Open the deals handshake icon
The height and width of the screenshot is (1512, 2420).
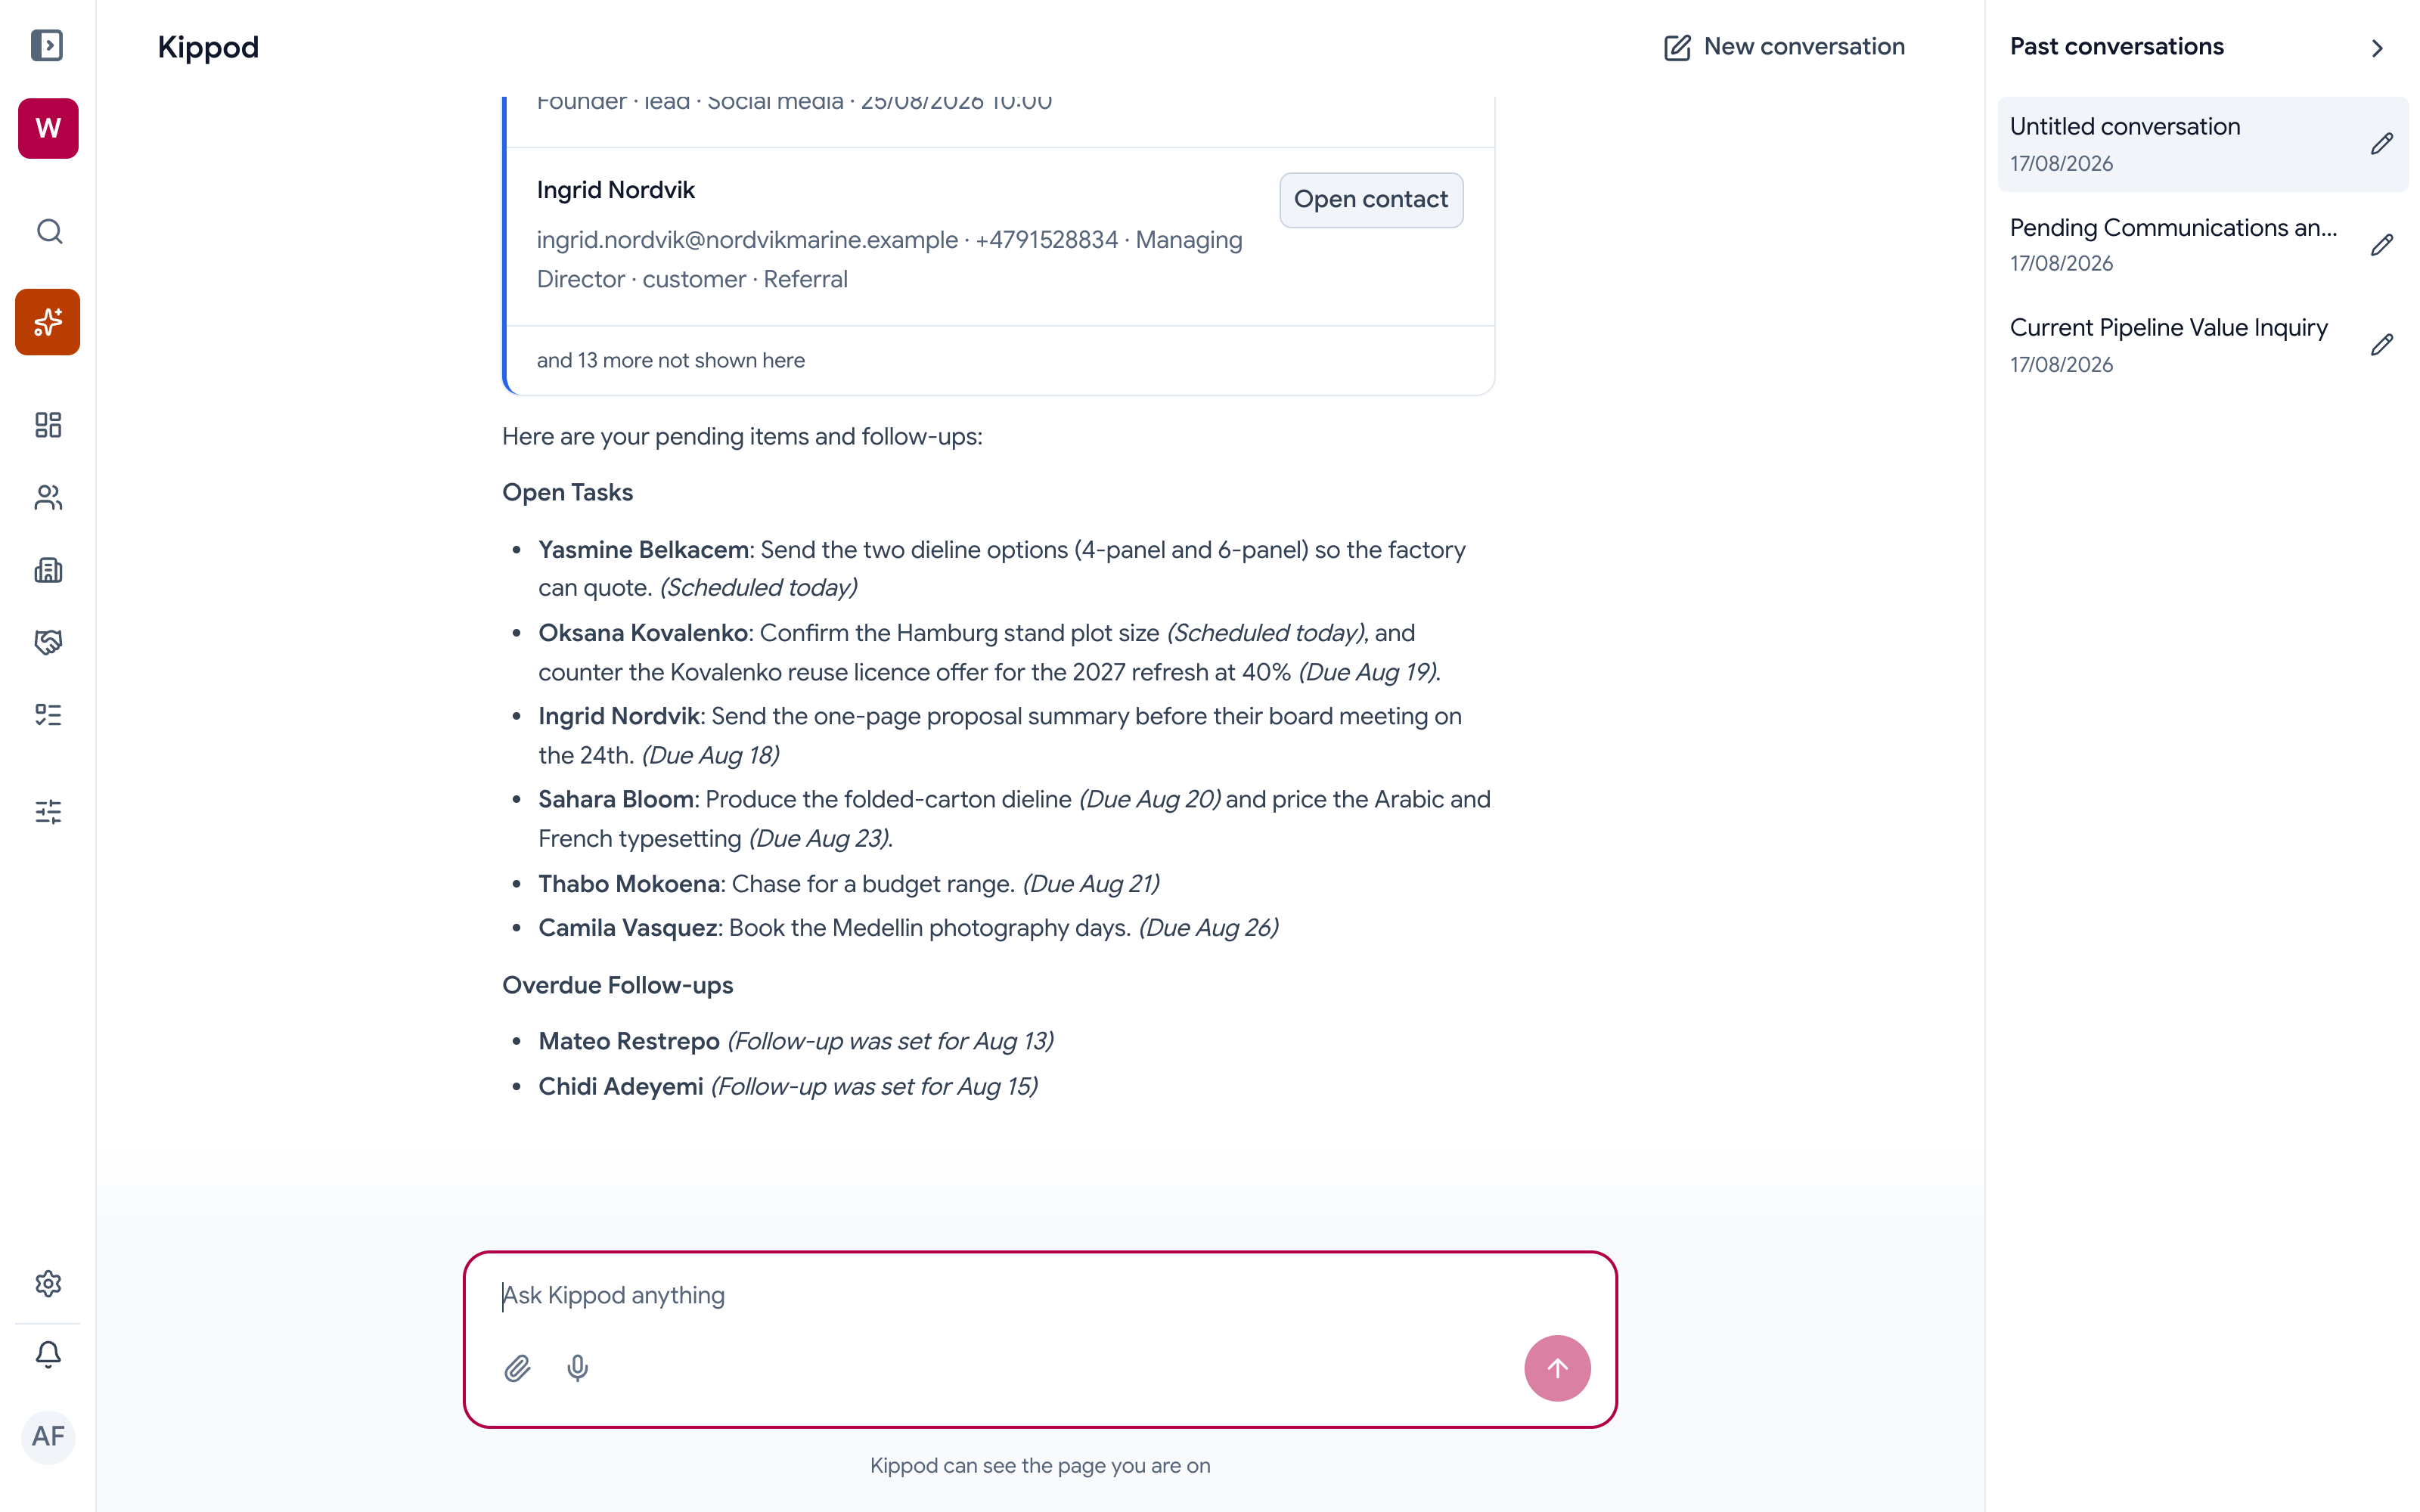(49, 642)
